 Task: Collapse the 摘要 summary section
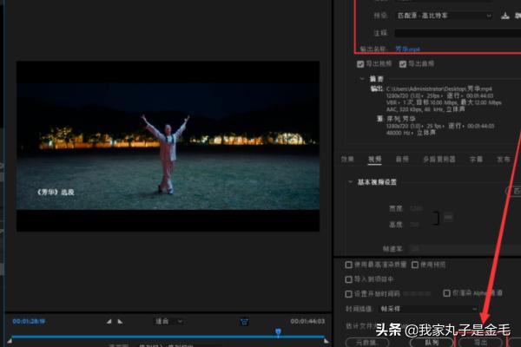tap(363, 78)
